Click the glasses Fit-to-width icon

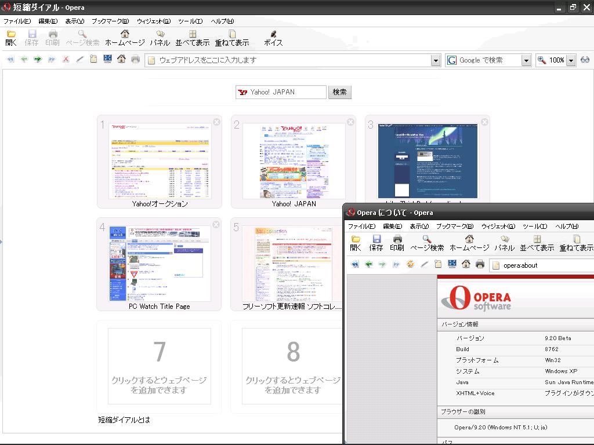pyautogui.click(x=585, y=60)
